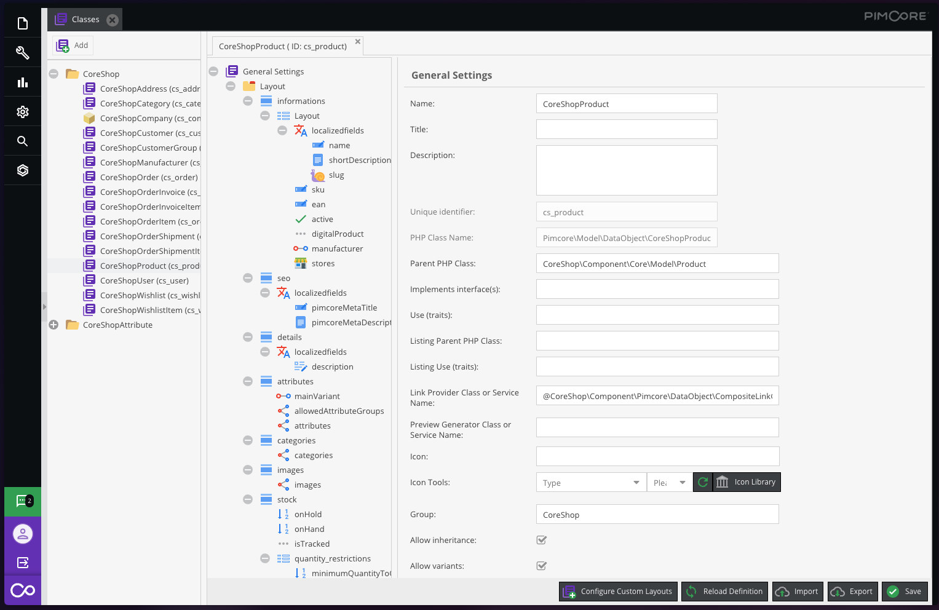Toggle the Allow inheritance checkbox
Screen dimensions: 939x610
click(x=542, y=540)
